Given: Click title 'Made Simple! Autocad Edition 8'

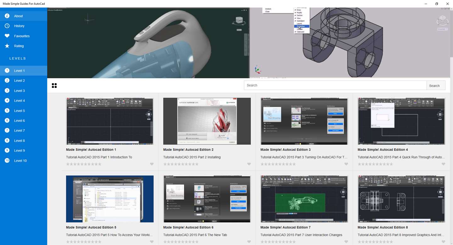Looking at the screenshot, I should pos(383,227).
